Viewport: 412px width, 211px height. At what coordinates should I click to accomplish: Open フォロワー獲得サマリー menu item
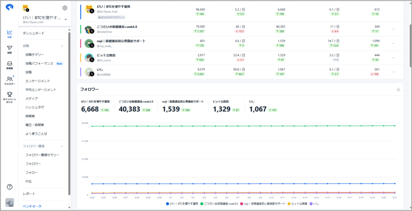point(42,155)
